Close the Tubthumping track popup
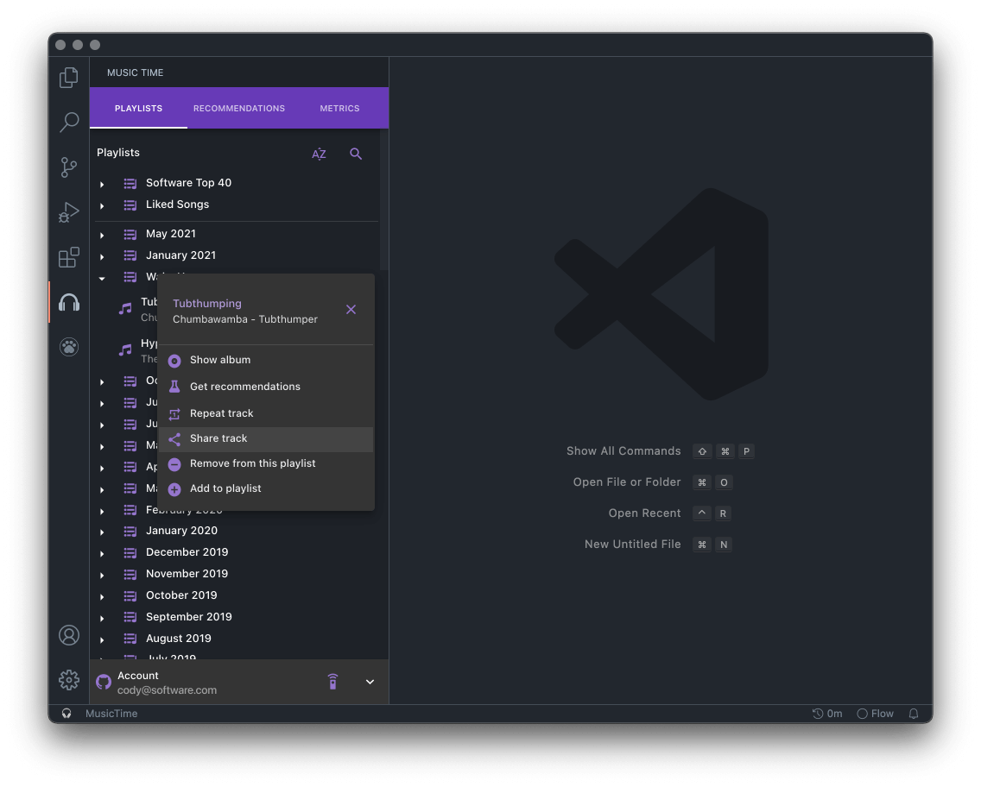The height and width of the screenshot is (787, 981). click(351, 310)
